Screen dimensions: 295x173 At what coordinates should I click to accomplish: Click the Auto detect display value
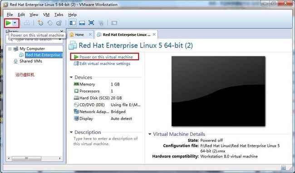(121, 119)
